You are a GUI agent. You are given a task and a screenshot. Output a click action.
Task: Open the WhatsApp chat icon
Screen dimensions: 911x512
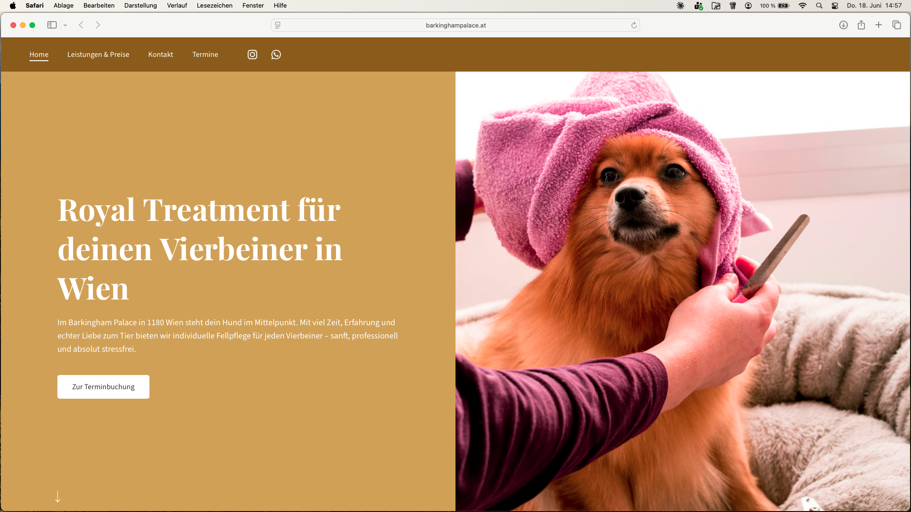[x=276, y=55]
